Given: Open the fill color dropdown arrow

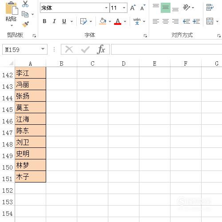Looking at the screenshot, I should click(110, 21).
